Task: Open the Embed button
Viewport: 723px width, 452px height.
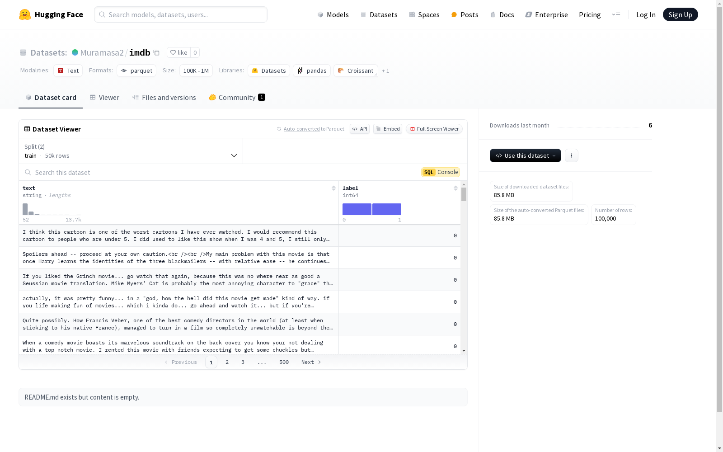Action: click(x=388, y=129)
